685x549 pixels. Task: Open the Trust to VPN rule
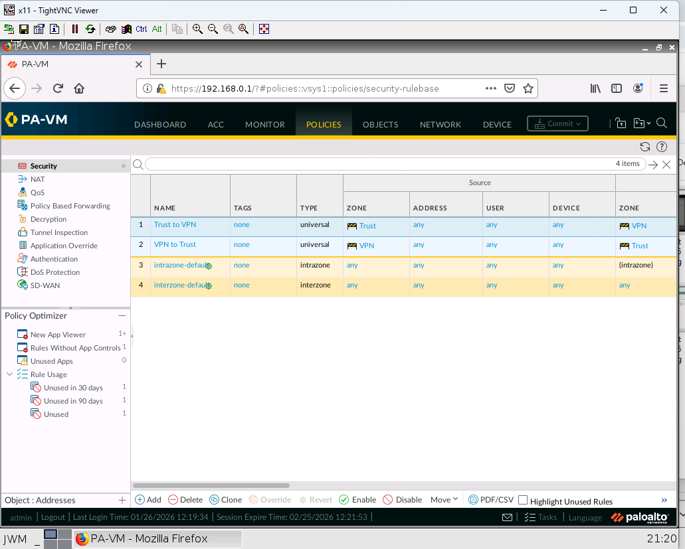coord(175,224)
